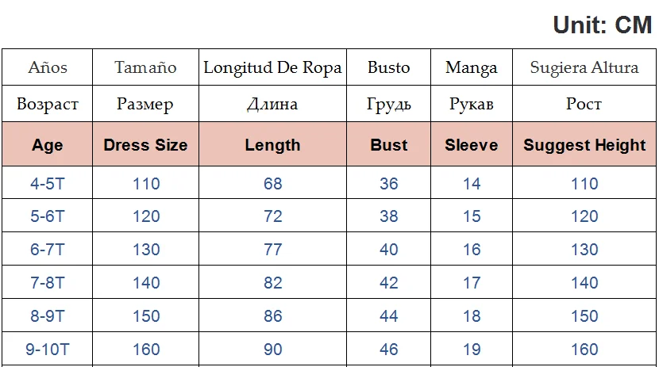Screen dimensions: 659x367
Task: Select the 'Age' column header cell
Action: [x=48, y=145]
